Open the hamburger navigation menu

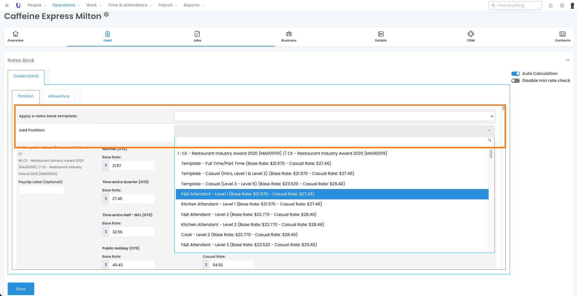pos(7,6)
